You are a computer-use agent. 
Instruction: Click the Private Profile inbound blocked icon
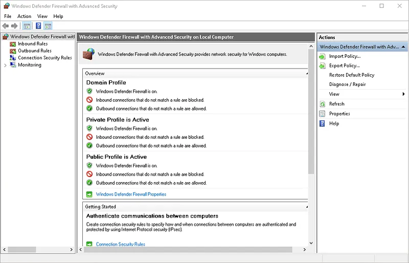pyautogui.click(x=89, y=137)
